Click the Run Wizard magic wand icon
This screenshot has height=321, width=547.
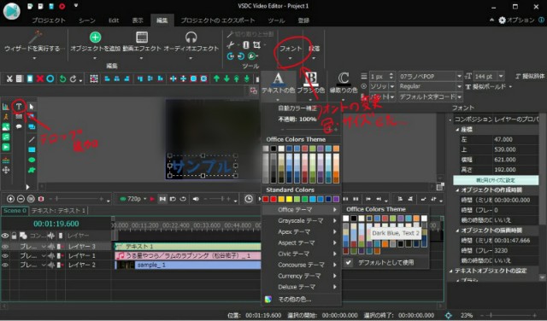click(x=35, y=37)
